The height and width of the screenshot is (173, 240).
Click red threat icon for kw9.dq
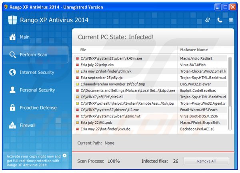[78, 129]
